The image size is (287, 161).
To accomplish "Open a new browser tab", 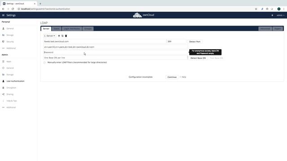I will coord(40,4).
